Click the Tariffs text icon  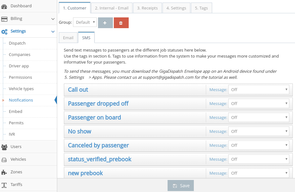coord(4,185)
